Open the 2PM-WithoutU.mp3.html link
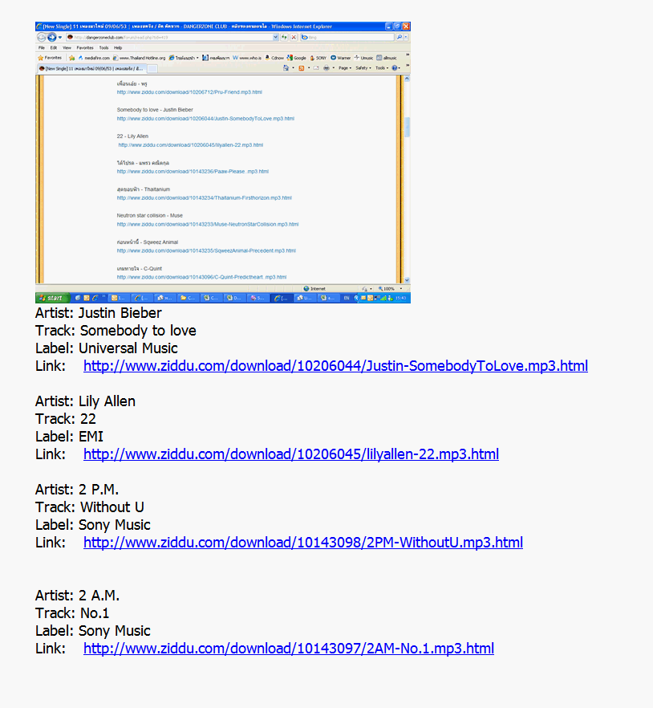Screen dimensions: 653x708 [x=302, y=543]
